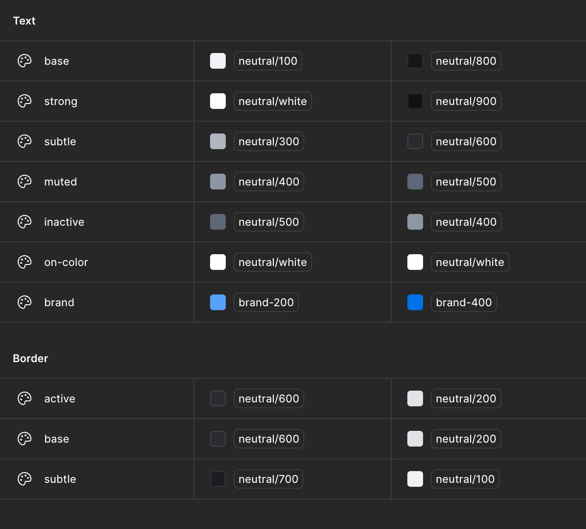This screenshot has width=586, height=529.
Task: Click the neutral/900 color swatch for strong
Action: click(x=415, y=101)
